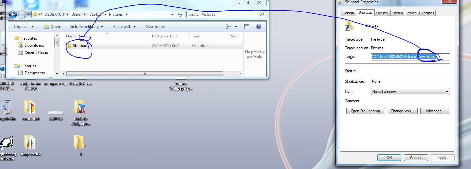The height and width of the screenshot is (169, 471).
Task: Click Open on the Explorer toolbar
Action: pyautogui.click(x=52, y=27)
